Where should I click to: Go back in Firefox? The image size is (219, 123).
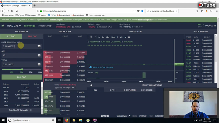pos(3,11)
